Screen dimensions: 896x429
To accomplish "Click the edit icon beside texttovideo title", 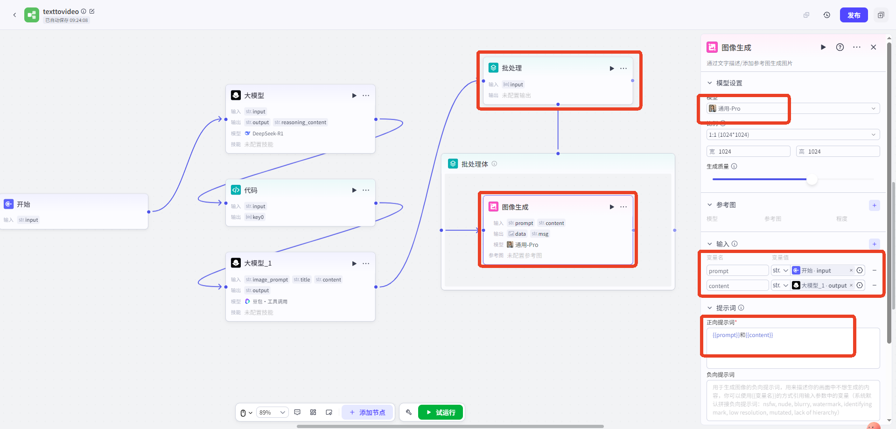I will point(92,11).
